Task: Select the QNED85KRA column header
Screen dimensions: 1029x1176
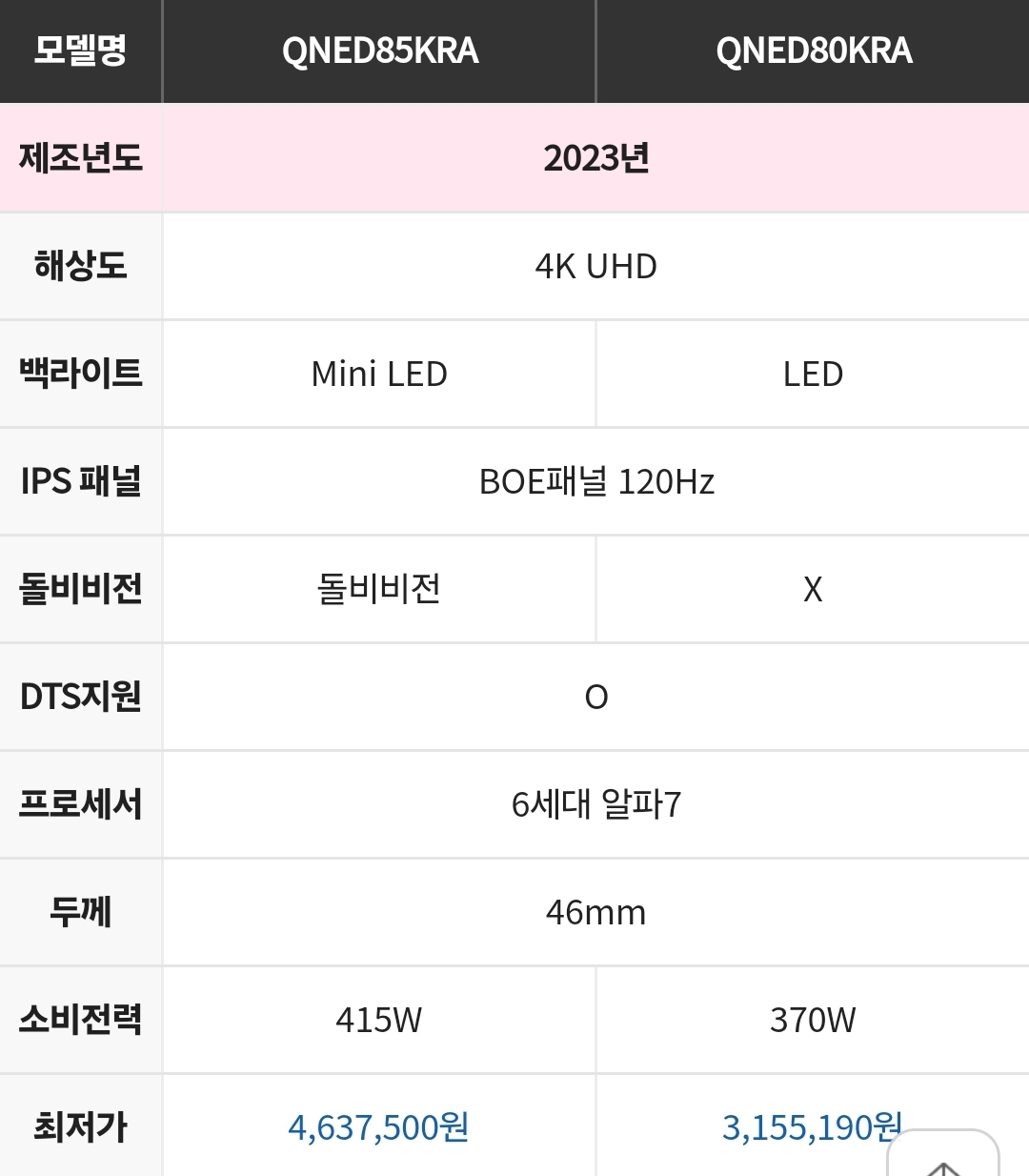Action: pos(379,51)
